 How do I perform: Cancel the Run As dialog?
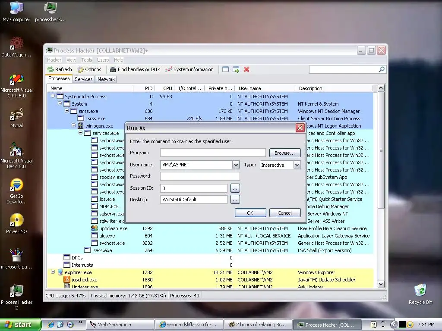(285, 213)
